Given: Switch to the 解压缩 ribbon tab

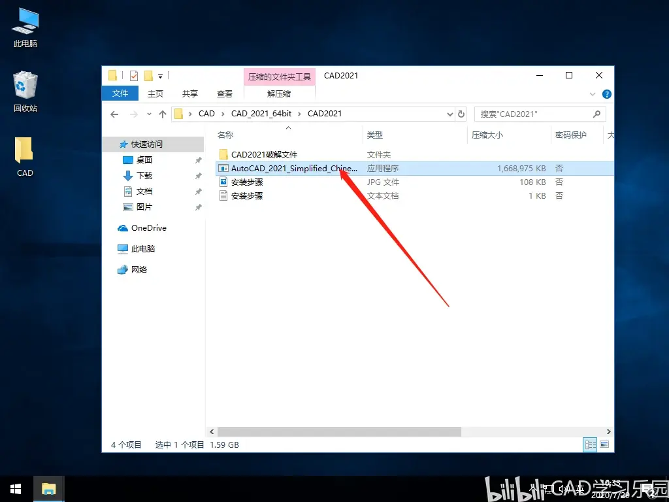Looking at the screenshot, I should pos(279,94).
